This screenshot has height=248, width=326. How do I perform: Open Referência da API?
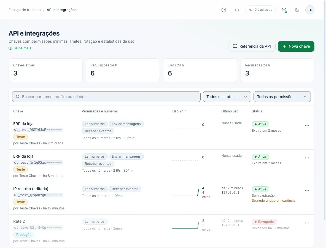252,46
